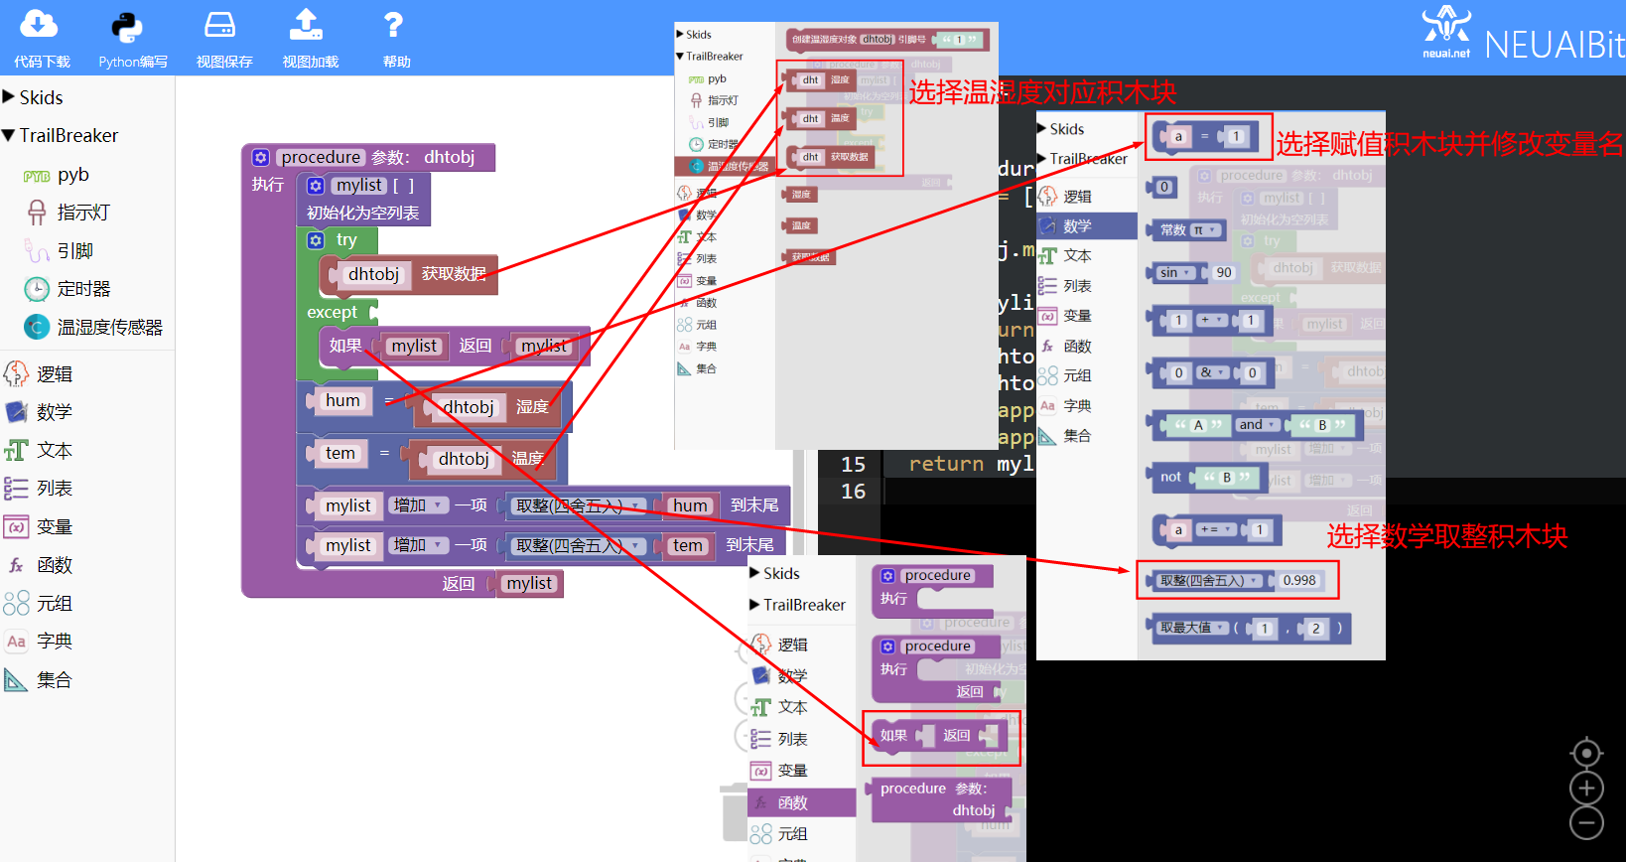Image resolution: width=1626 pixels, height=862 pixels.
Task: Zoom out with the minus circle icon
Action: [x=1586, y=823]
